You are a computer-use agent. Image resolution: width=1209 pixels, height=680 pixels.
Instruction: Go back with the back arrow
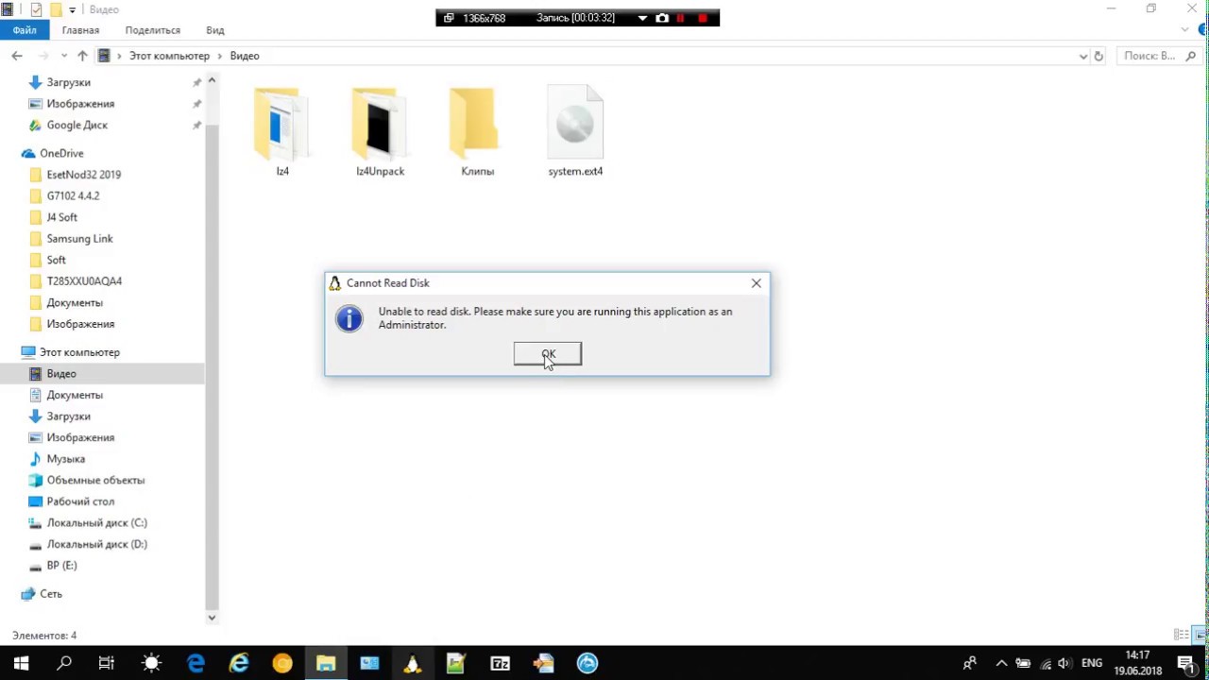click(x=17, y=56)
